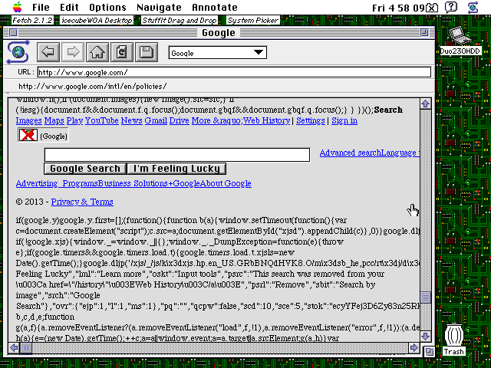Screen dimensions: 491x368
Task: Follow the Images link
Action: 29,121
